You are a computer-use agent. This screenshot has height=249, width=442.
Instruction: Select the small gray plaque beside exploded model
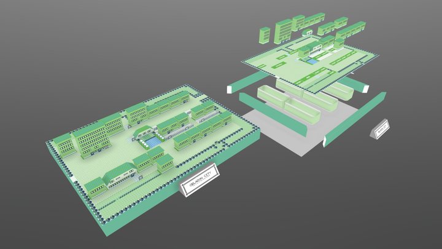point(380,128)
